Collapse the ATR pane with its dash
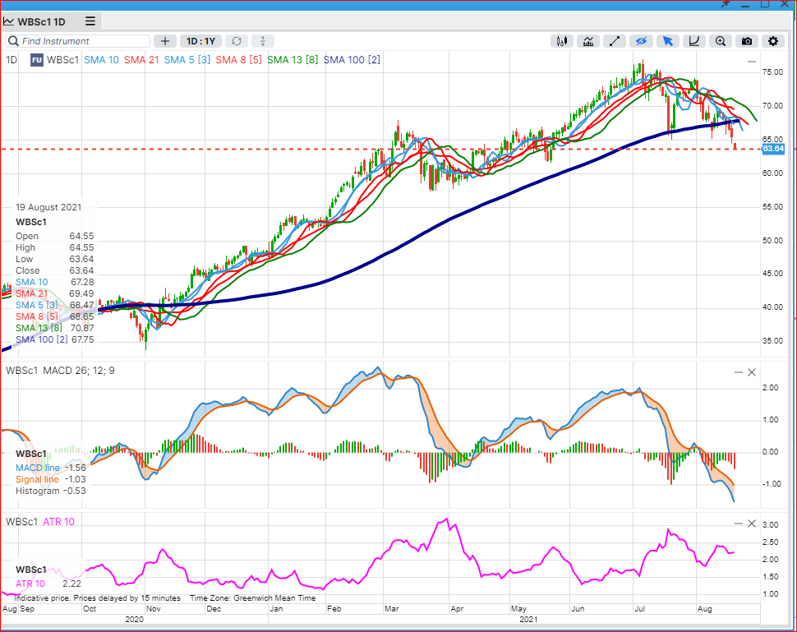The width and height of the screenshot is (797, 632). click(x=739, y=524)
